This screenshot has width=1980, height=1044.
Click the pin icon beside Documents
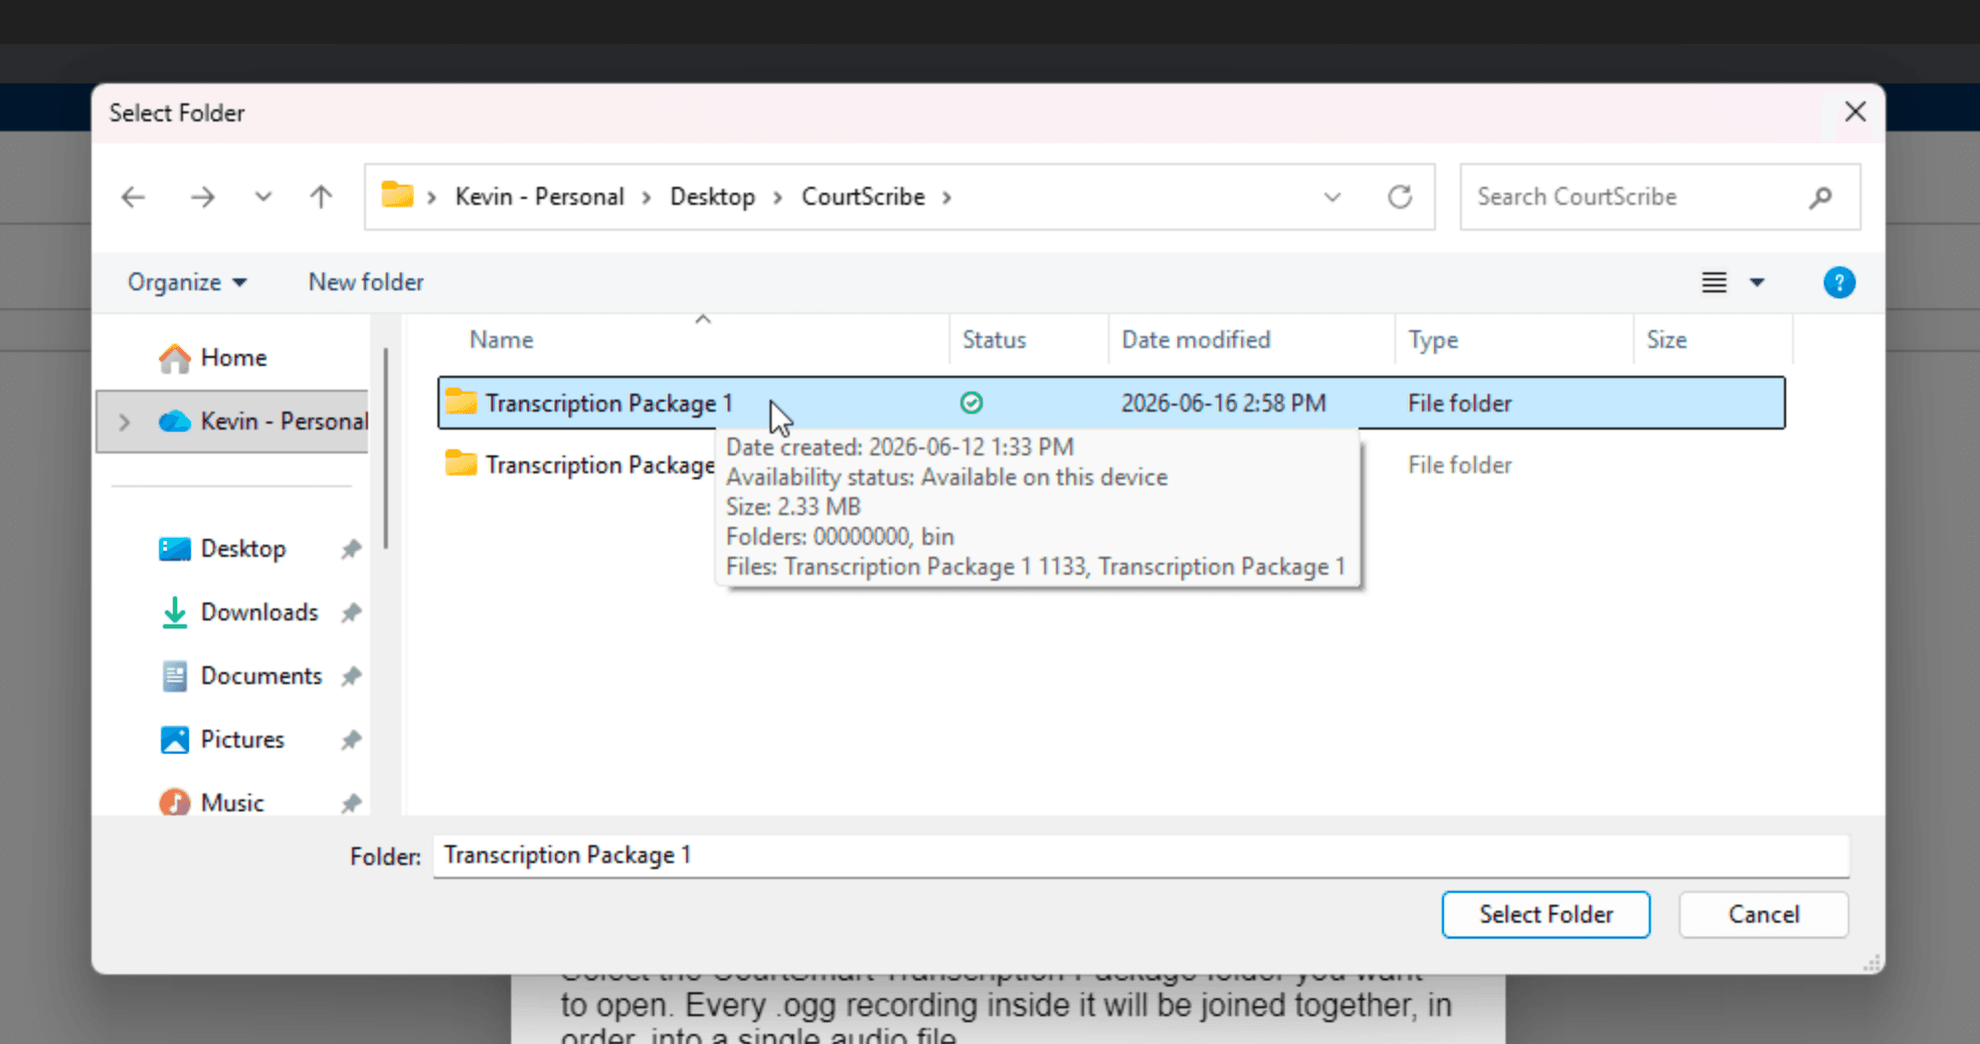tap(351, 676)
